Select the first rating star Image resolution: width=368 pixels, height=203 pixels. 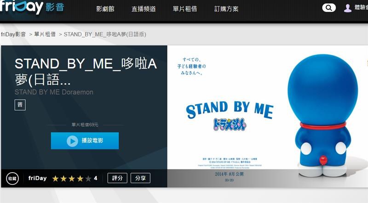pyautogui.click(x=55, y=179)
